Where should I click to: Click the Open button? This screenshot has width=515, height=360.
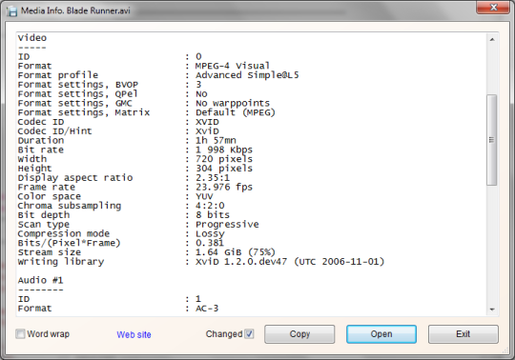tap(381, 334)
